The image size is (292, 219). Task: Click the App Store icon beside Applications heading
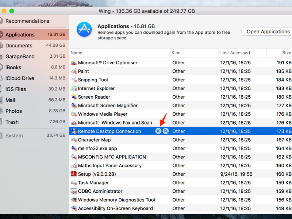coord(84,30)
